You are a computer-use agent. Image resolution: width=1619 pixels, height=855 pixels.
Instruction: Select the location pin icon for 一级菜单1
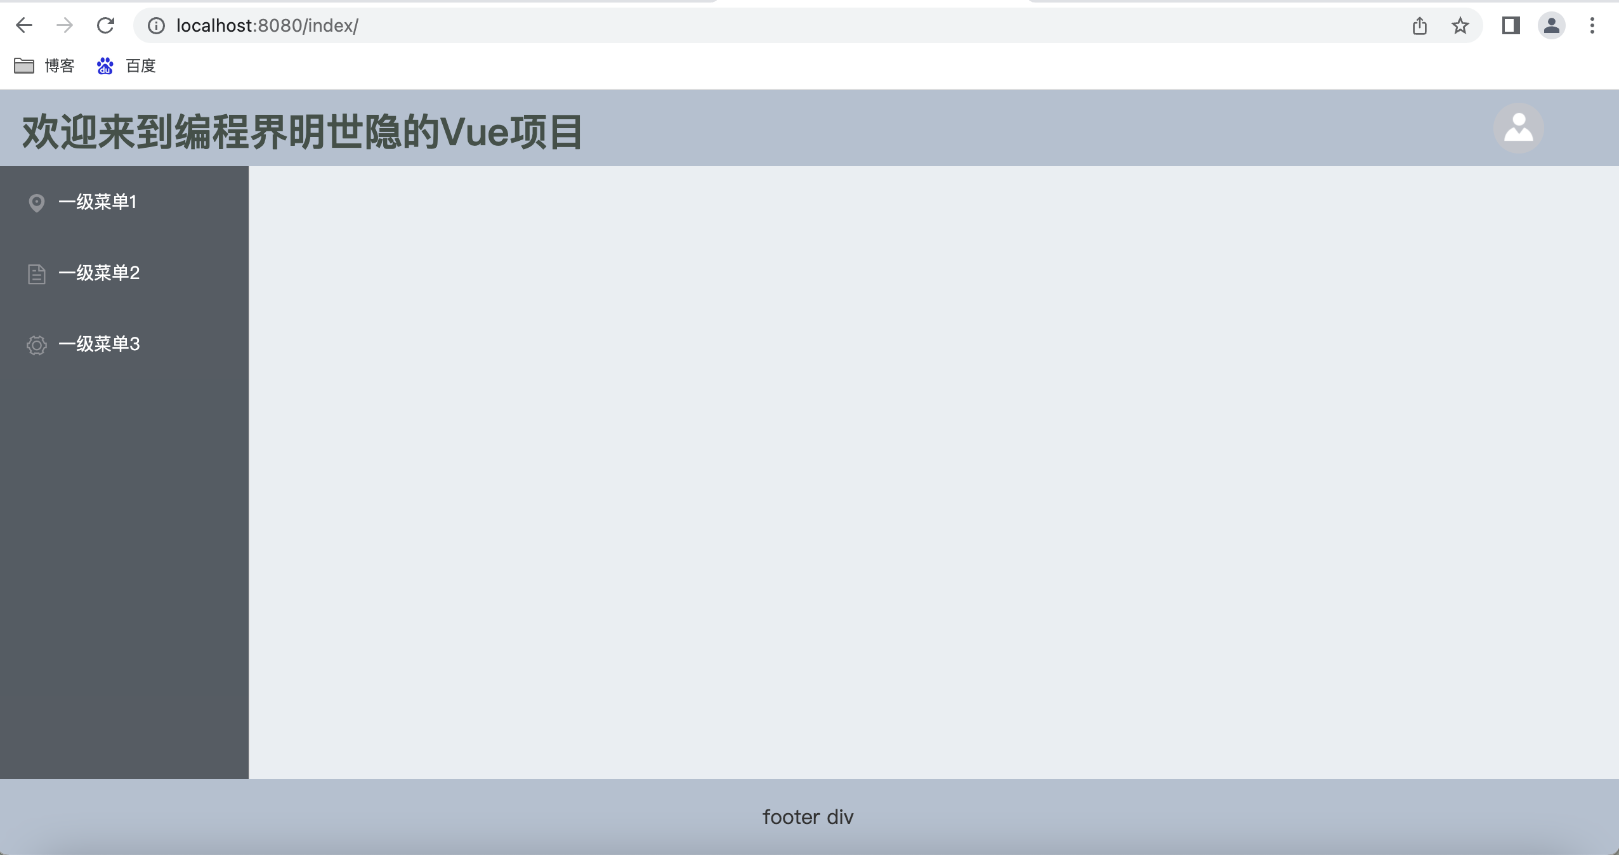[x=34, y=201]
